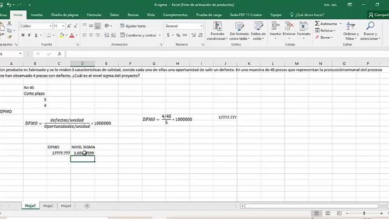Decrease decimal places
389x219 pixels.
pyautogui.click(x=201, y=35)
